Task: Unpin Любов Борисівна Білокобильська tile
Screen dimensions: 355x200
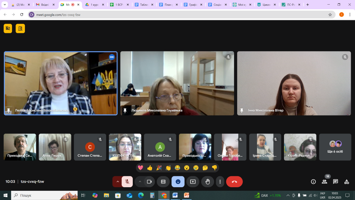Action: tap(9, 110)
